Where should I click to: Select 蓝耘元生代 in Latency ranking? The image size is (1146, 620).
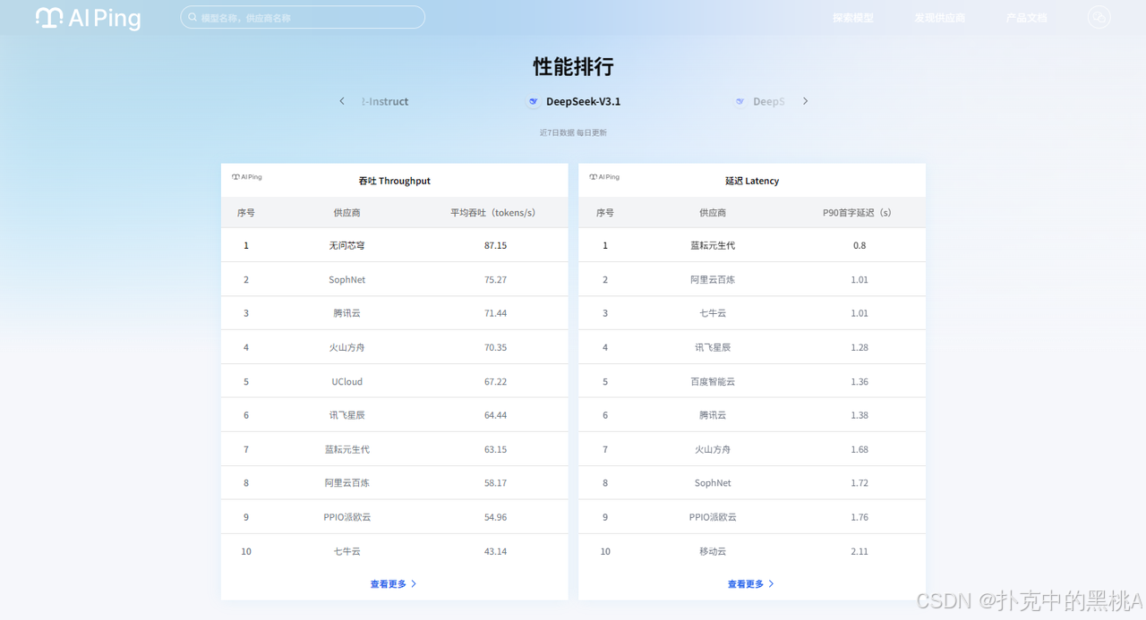click(x=713, y=245)
